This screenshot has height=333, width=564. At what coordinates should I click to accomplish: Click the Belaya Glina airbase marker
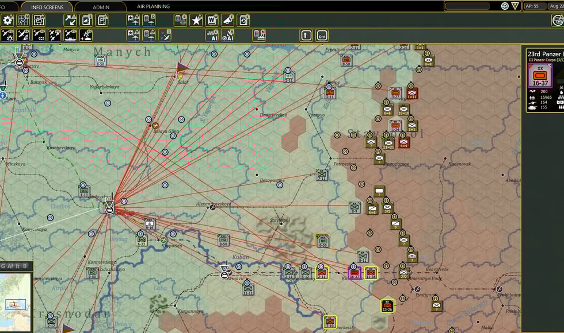click(155, 125)
